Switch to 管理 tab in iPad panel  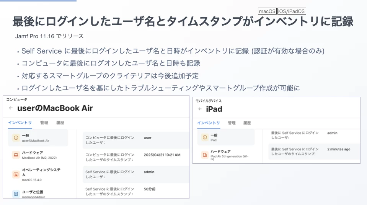[x=232, y=123]
